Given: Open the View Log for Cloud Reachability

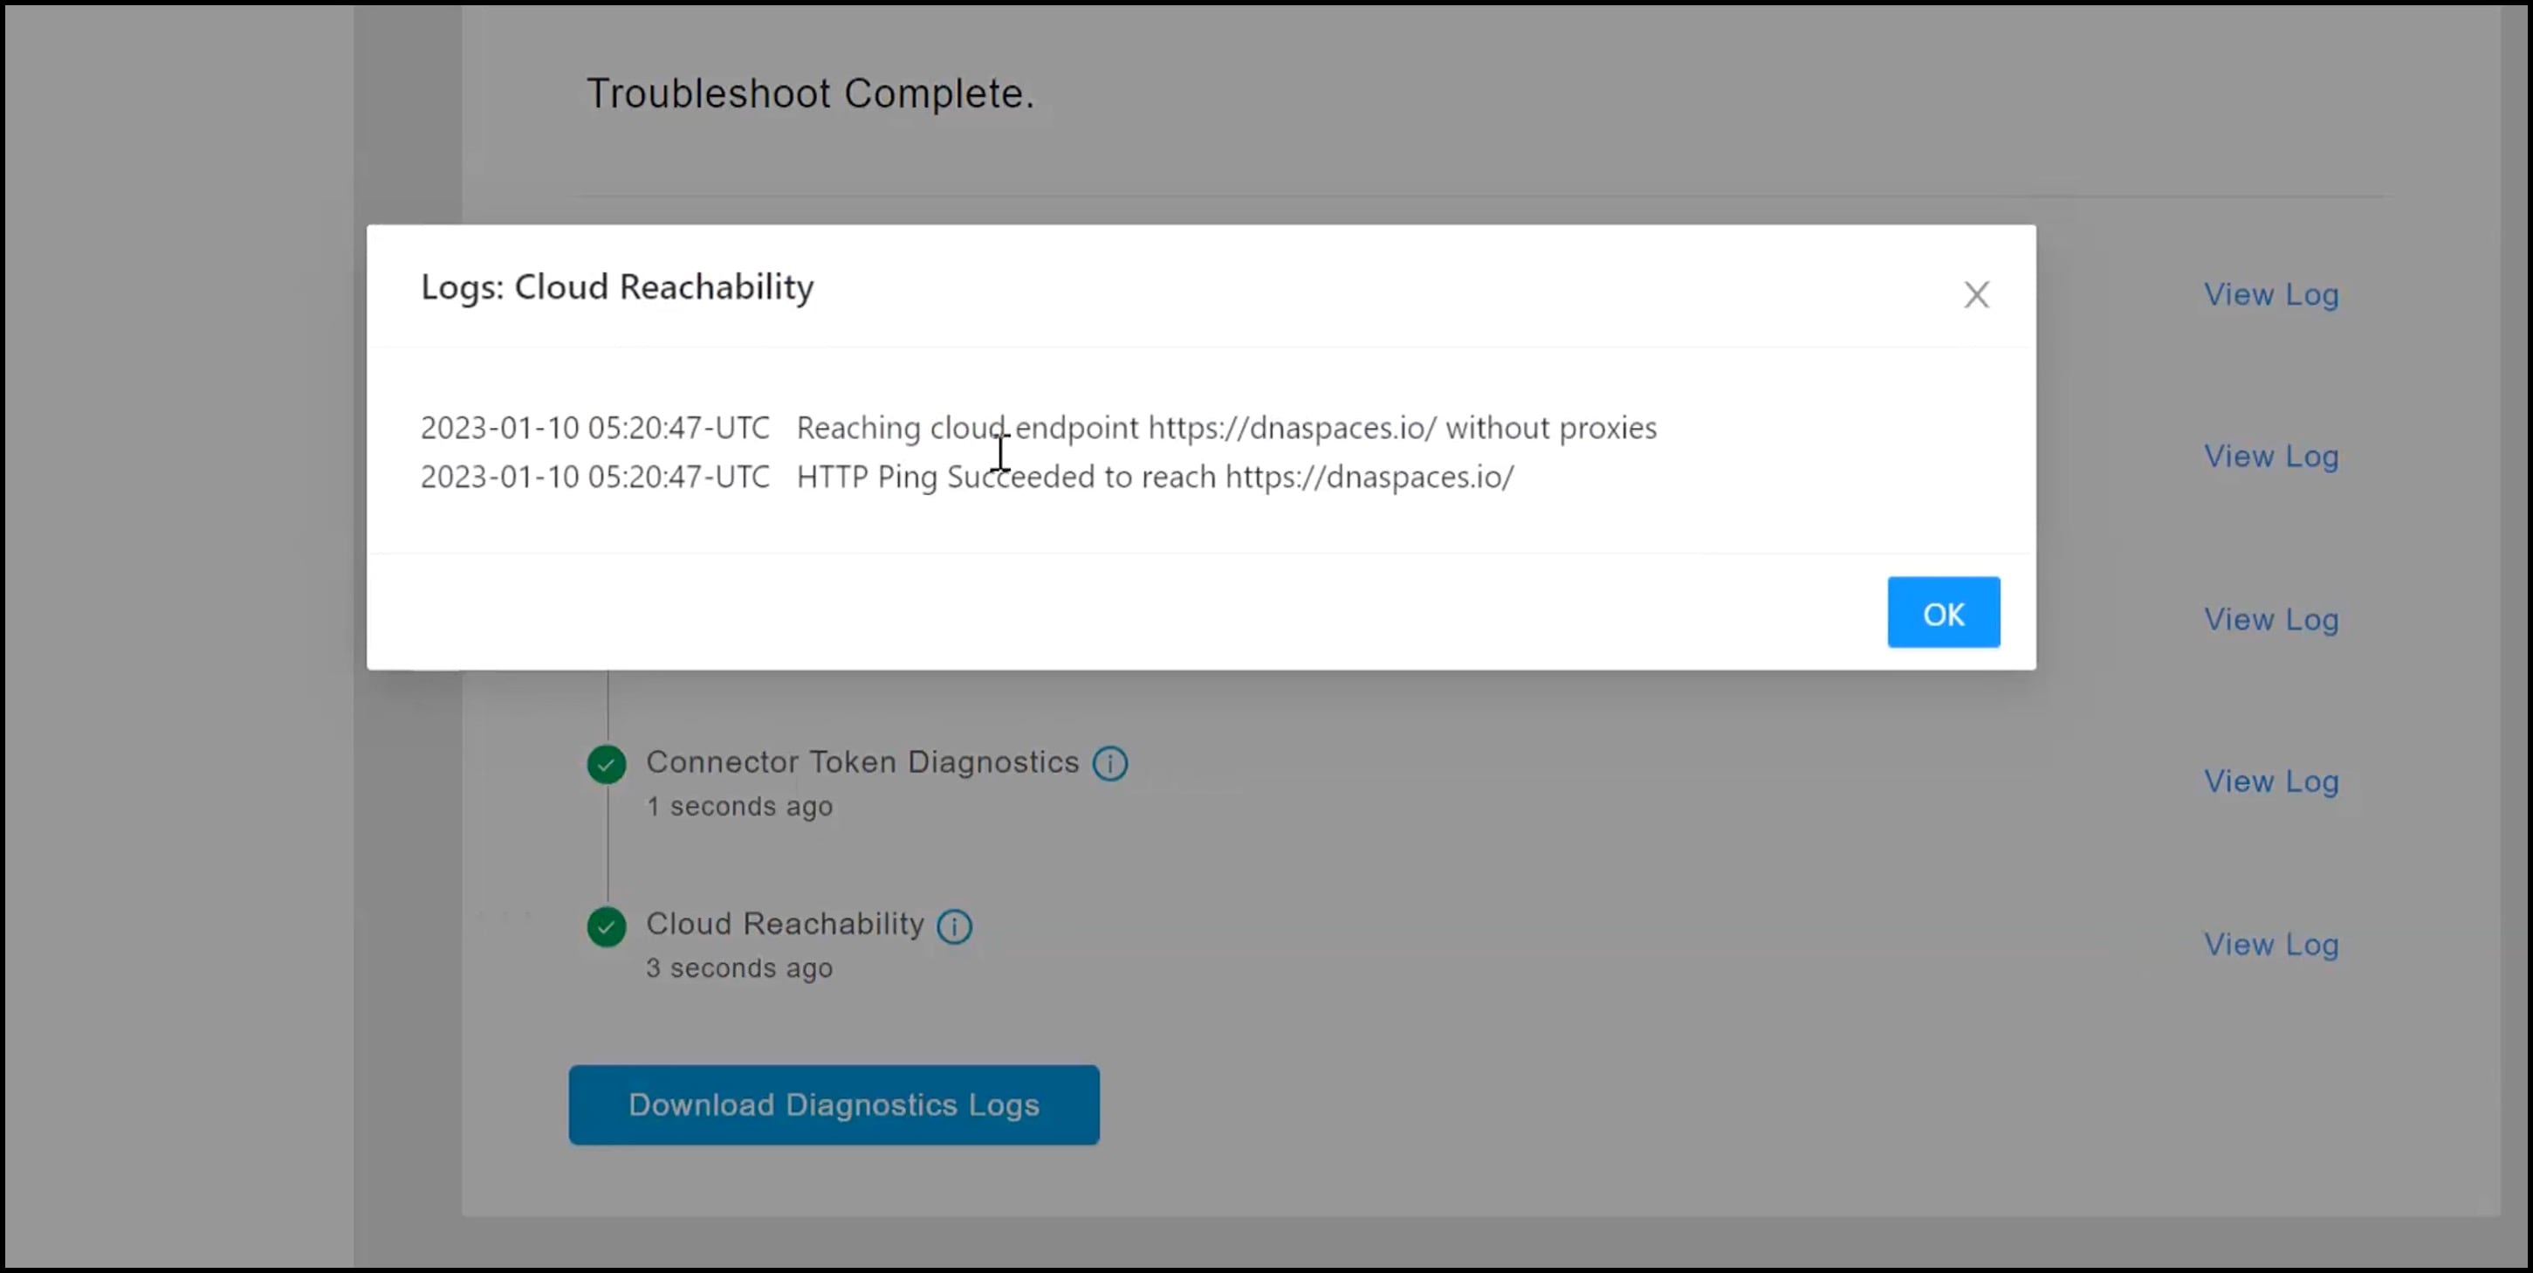Looking at the screenshot, I should (x=2271, y=944).
